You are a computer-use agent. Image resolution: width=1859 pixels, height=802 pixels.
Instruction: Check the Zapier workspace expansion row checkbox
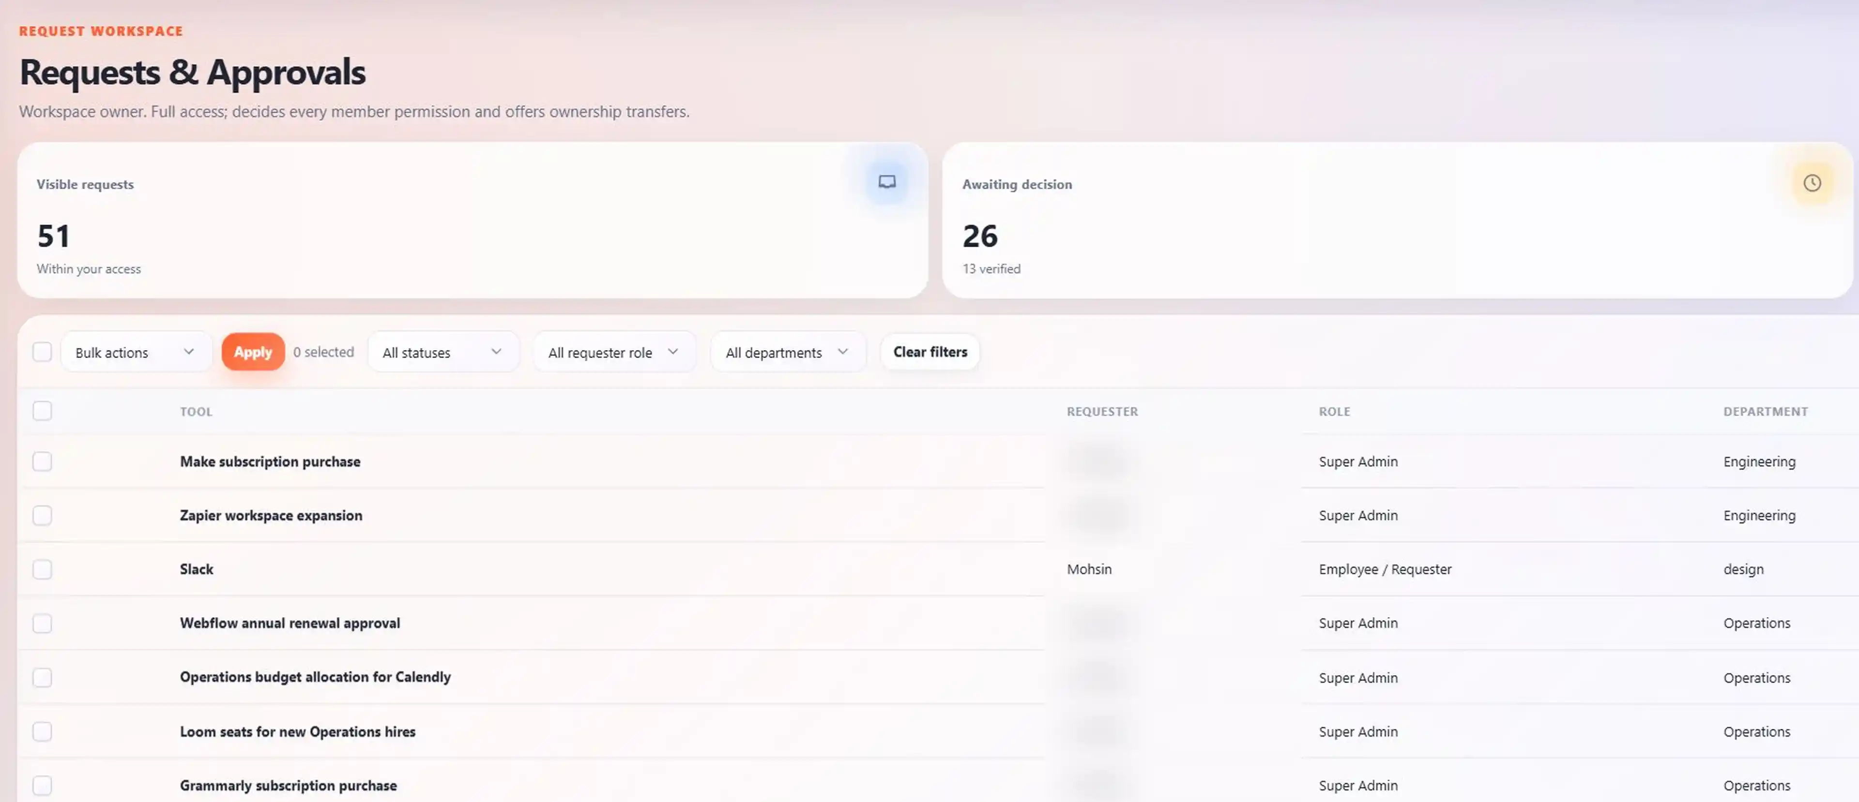pyautogui.click(x=43, y=516)
